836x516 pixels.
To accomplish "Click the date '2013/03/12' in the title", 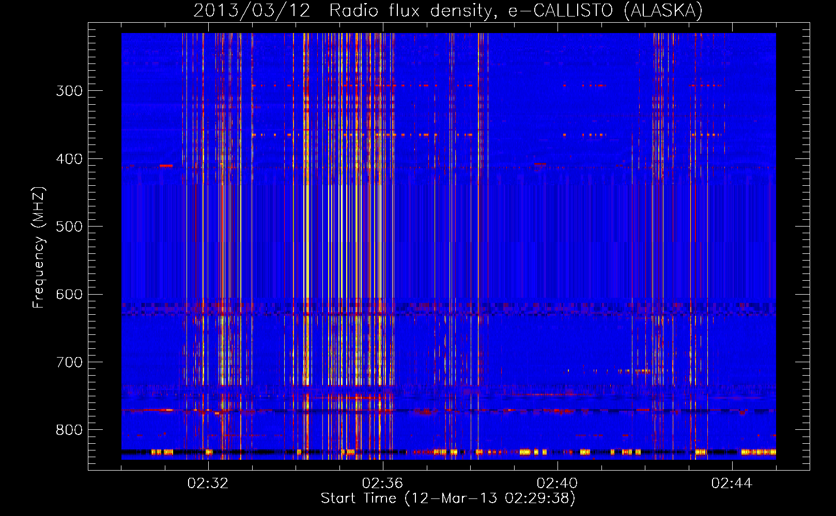I will [252, 11].
